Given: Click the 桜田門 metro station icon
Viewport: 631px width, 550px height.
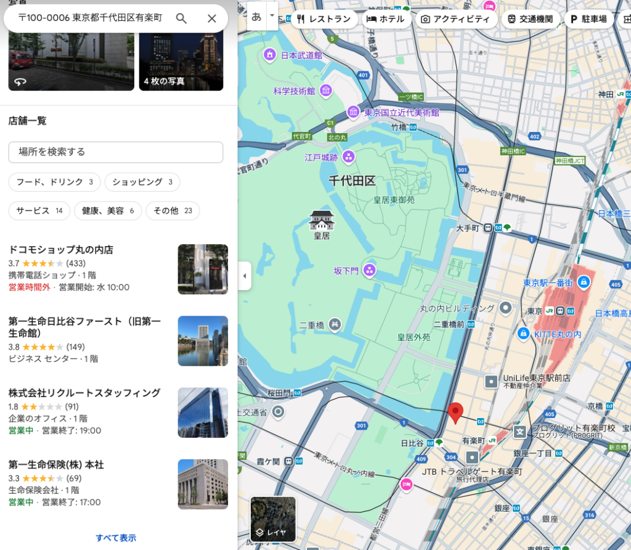Looking at the screenshot, I should click(x=297, y=393).
